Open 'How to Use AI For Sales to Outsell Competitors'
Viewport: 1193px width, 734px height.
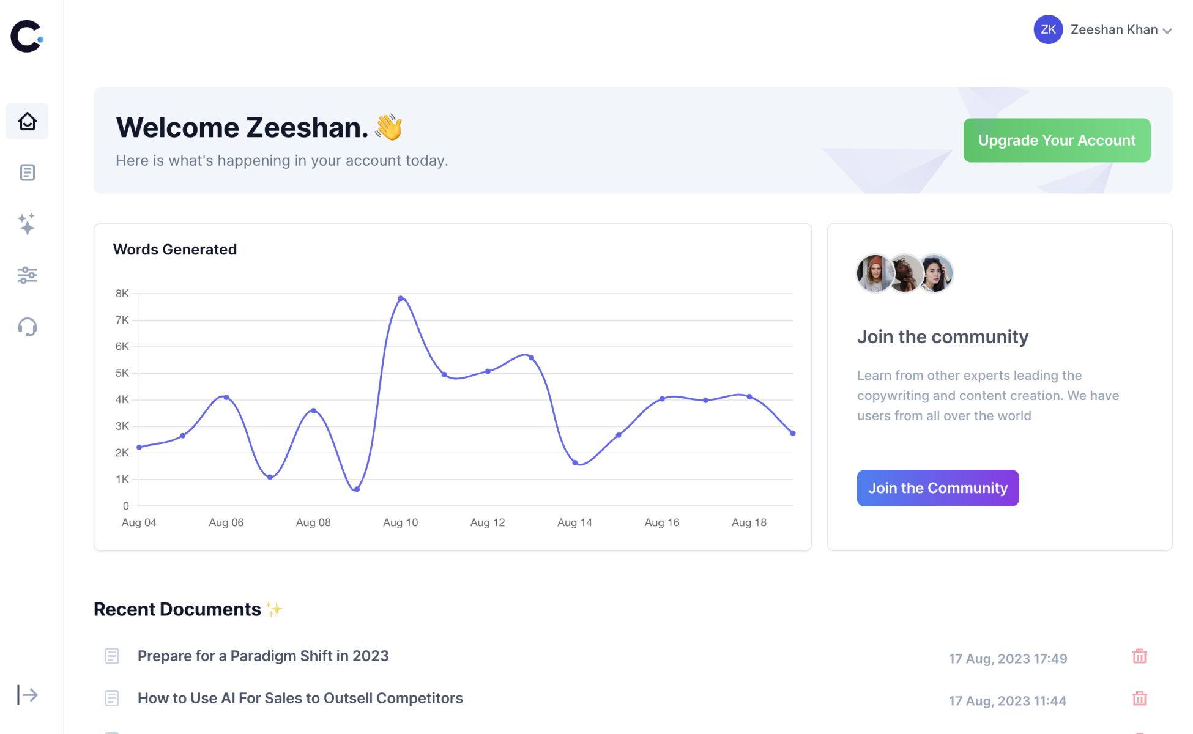(x=300, y=698)
